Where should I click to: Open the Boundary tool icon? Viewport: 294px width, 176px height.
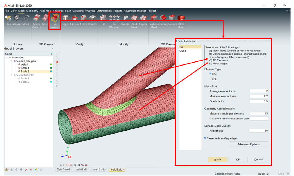pos(172,20)
